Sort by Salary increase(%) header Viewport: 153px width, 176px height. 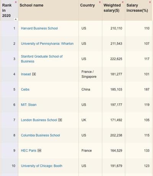coord(137,8)
